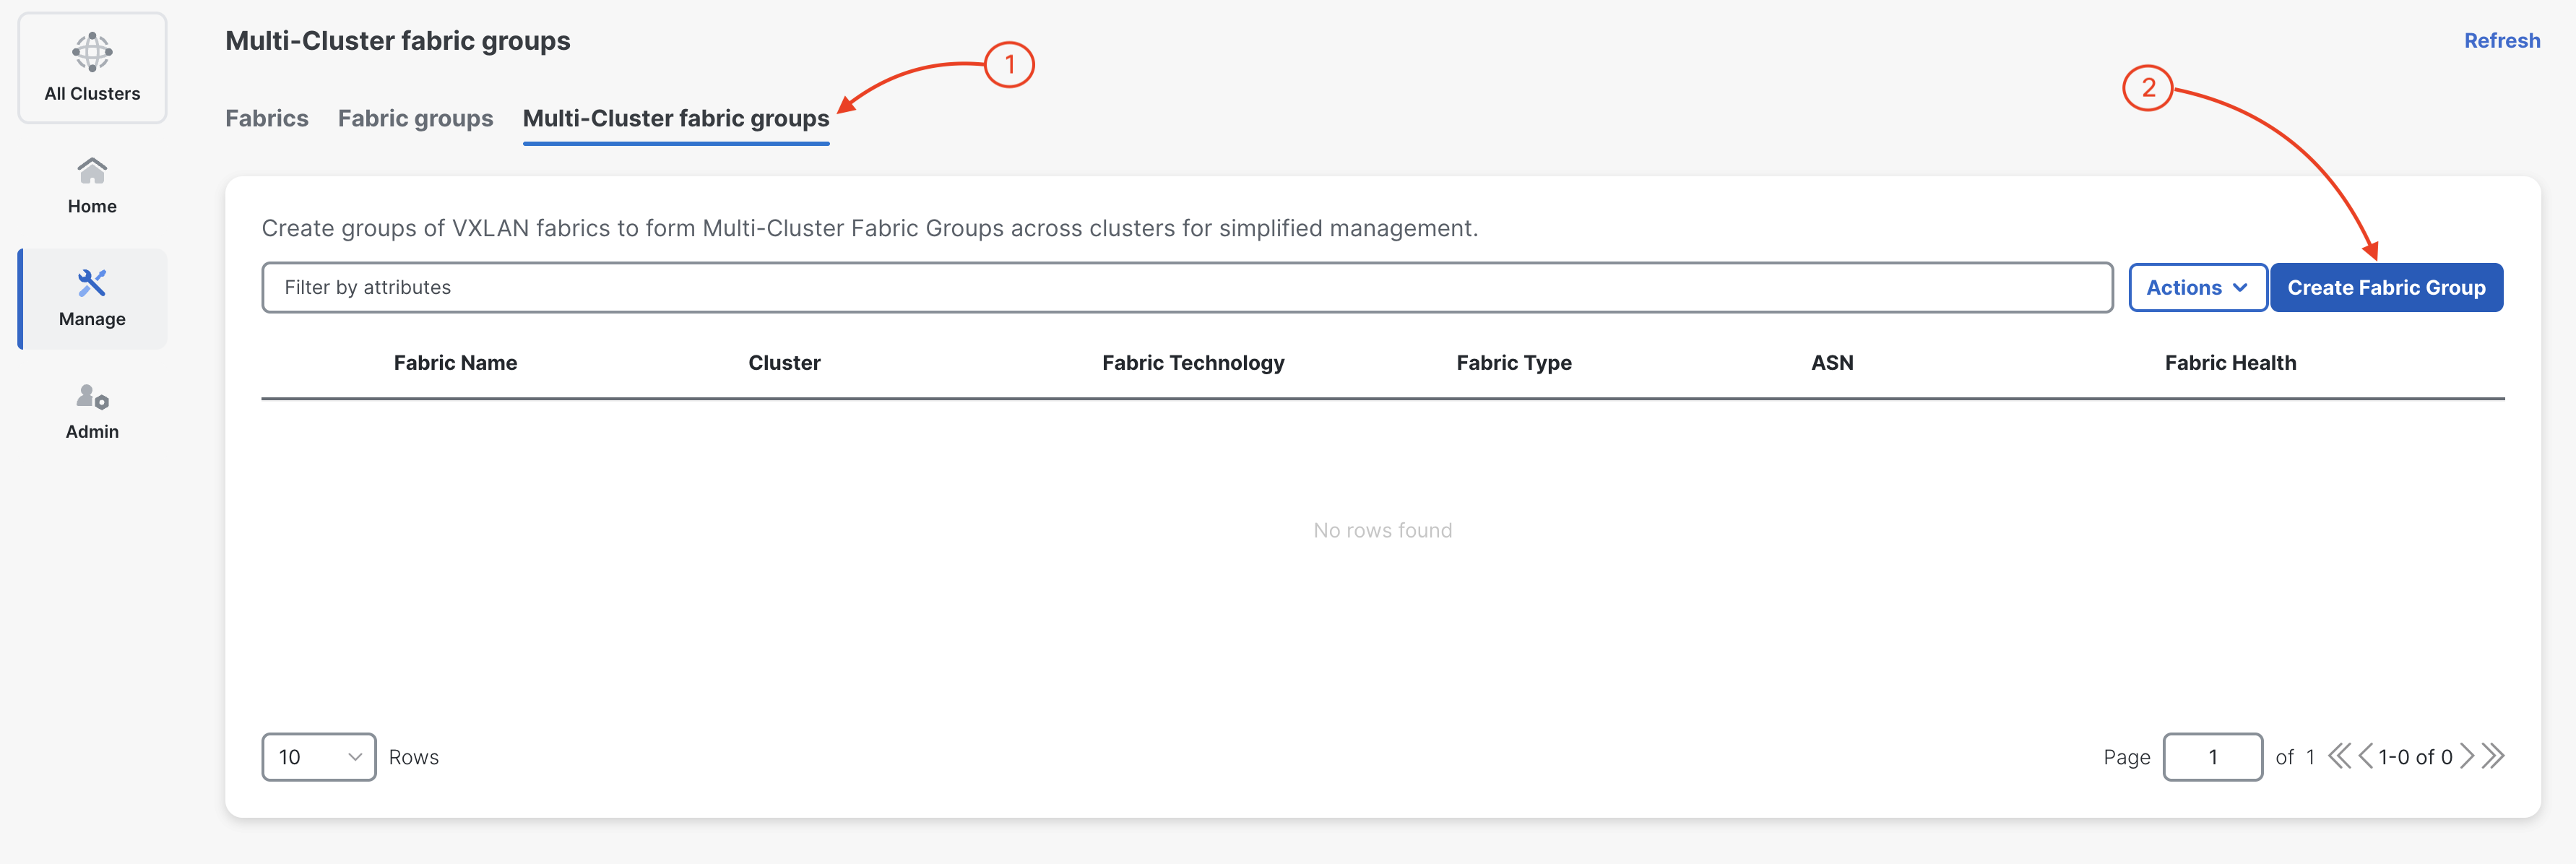Sort by Fabric Health column header
2576x864 pixels.
point(2230,363)
